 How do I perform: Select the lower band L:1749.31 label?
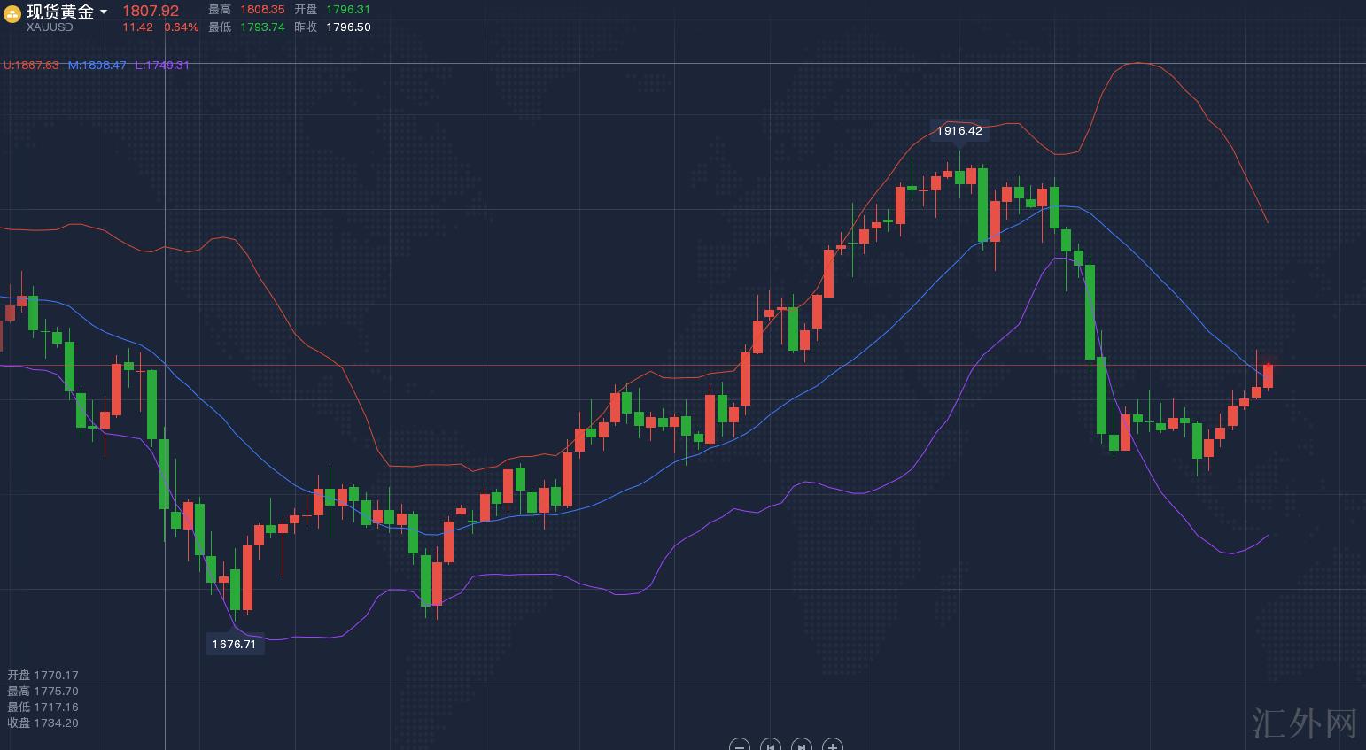point(162,66)
